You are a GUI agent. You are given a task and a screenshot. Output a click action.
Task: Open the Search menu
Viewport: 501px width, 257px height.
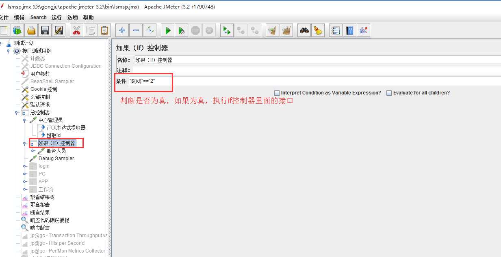(x=39, y=17)
